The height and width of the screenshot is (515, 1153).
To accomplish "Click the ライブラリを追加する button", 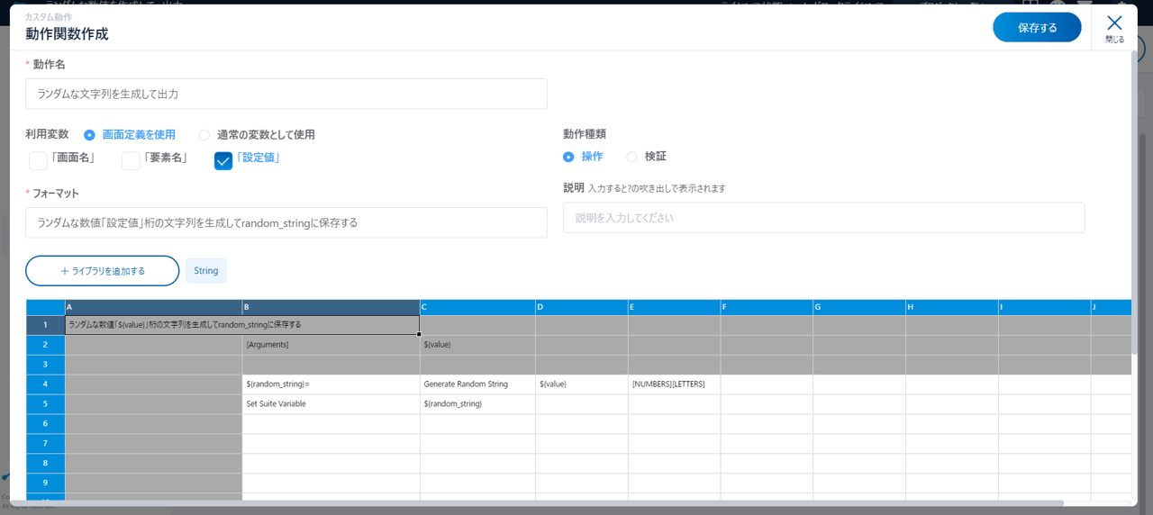I will coord(103,271).
